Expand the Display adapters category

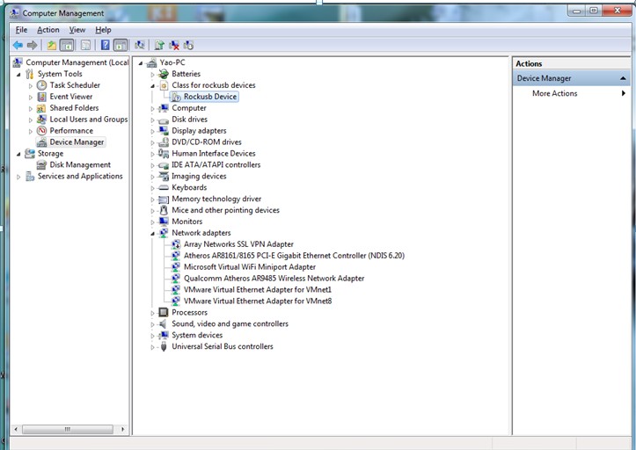(x=153, y=131)
